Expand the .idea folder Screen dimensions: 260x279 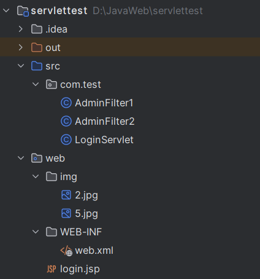[21, 29]
